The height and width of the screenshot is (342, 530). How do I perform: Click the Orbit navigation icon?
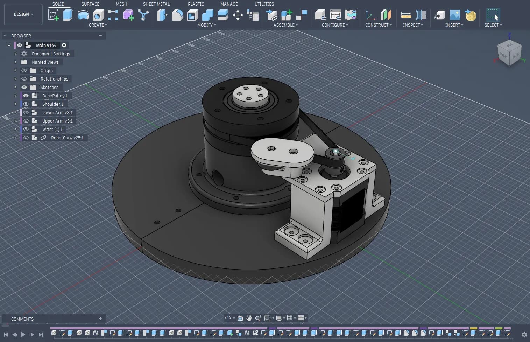(228, 318)
